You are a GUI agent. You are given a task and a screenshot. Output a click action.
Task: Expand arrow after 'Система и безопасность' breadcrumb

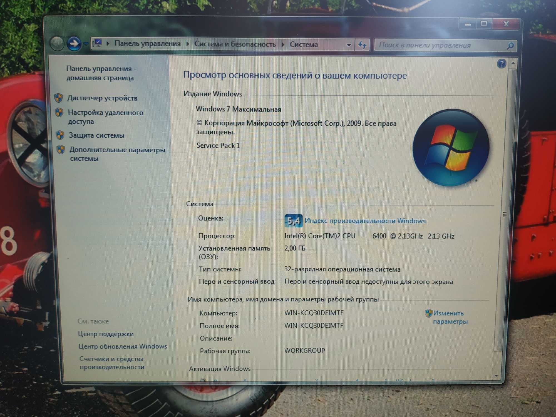(x=283, y=44)
